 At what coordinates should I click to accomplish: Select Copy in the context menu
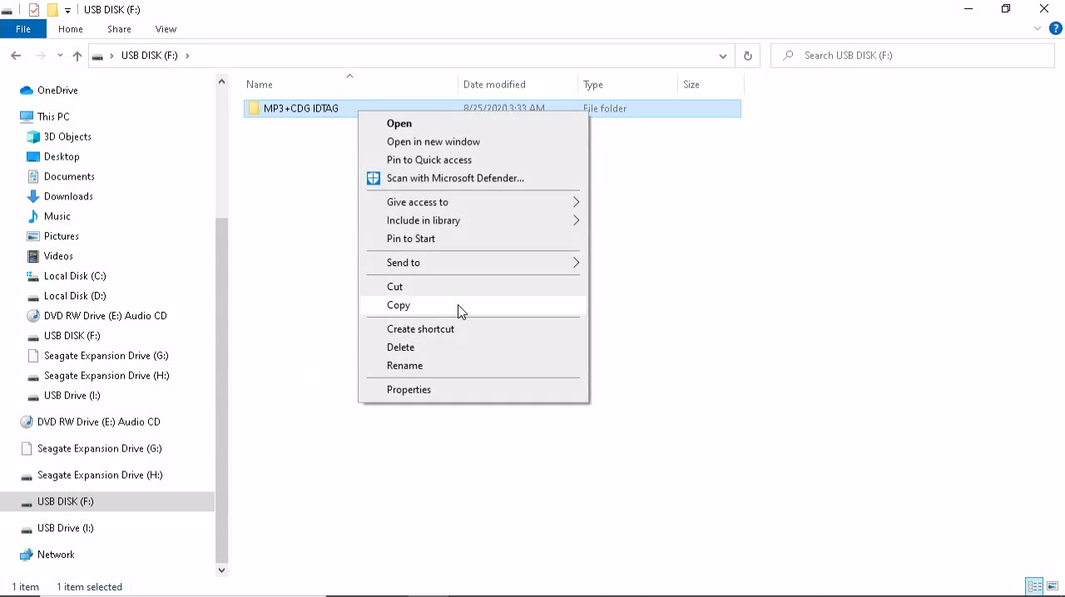pyautogui.click(x=473, y=305)
